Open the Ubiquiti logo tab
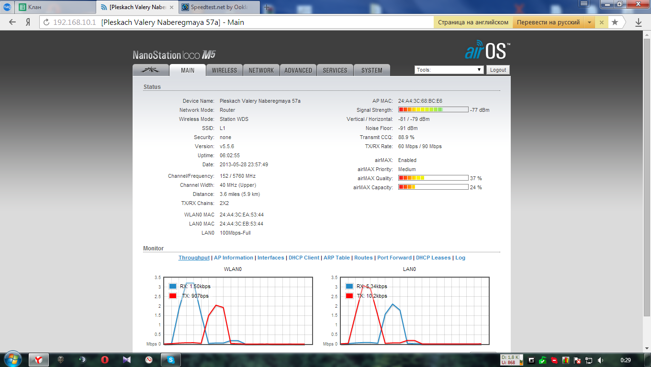This screenshot has height=367, width=651. click(151, 70)
